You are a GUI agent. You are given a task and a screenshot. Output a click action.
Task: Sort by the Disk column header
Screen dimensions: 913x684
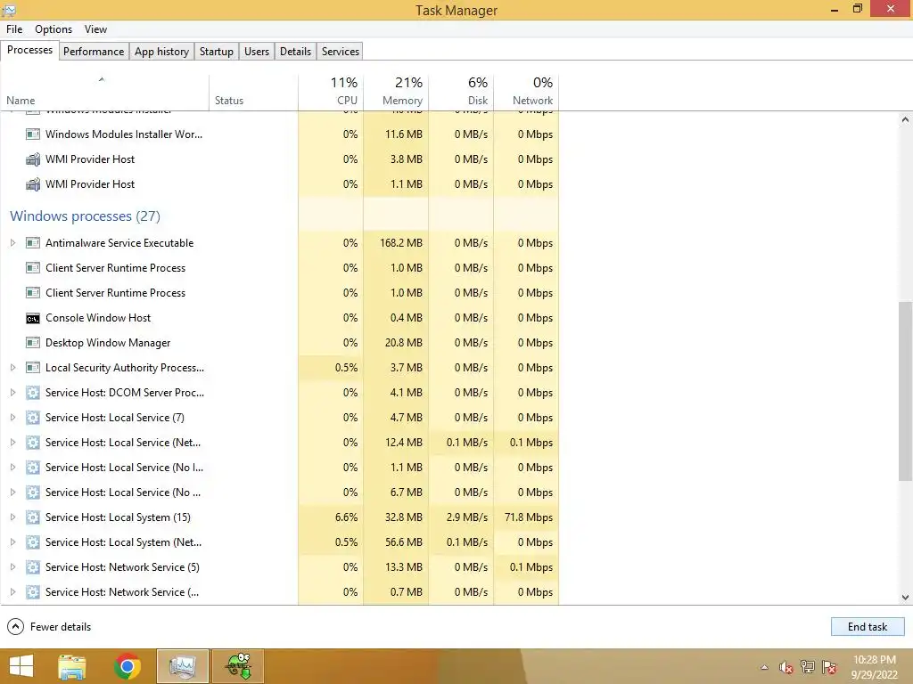461,92
